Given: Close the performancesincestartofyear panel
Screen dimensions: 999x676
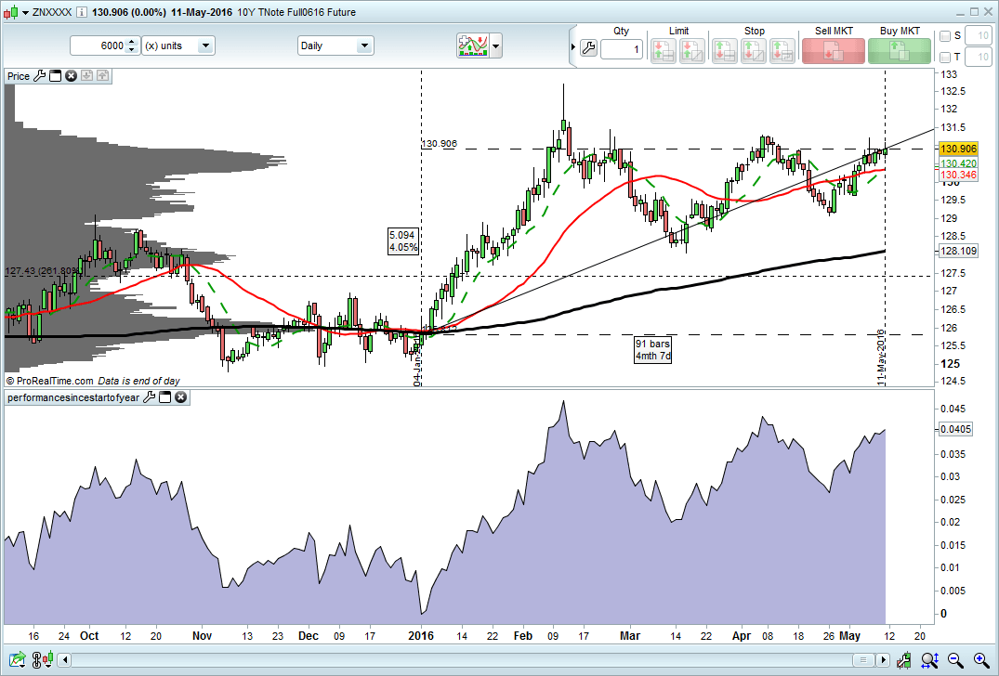Looking at the screenshot, I should [x=181, y=397].
